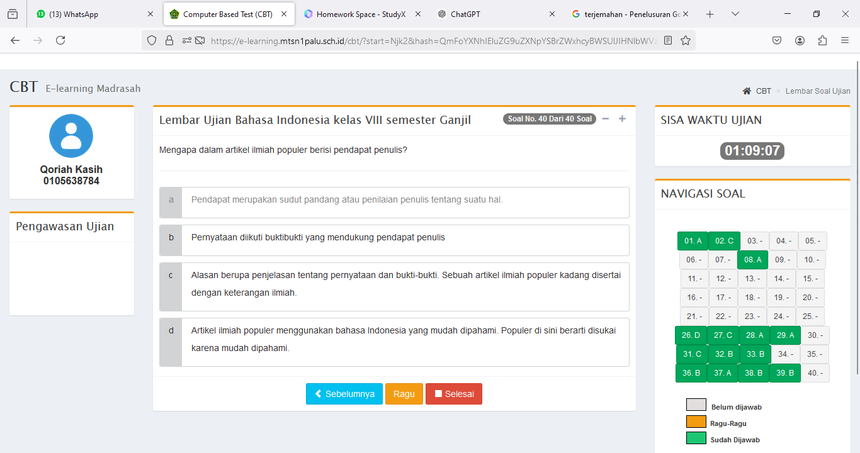Viewport: 860px width, 453px height.
Task: Toggle reader view icon in address bar
Action: click(x=668, y=40)
